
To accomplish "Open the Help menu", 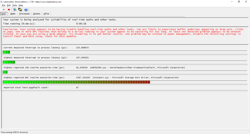I will click(21, 5).
